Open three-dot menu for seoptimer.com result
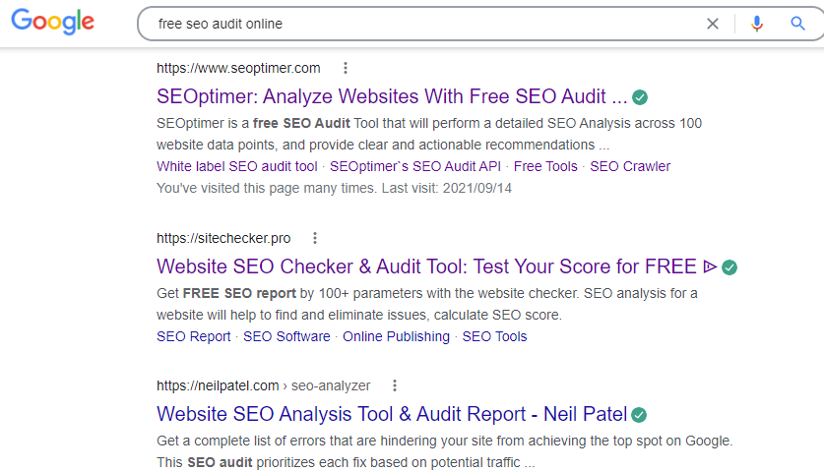Screen dimensions: 824x472 click(345, 68)
